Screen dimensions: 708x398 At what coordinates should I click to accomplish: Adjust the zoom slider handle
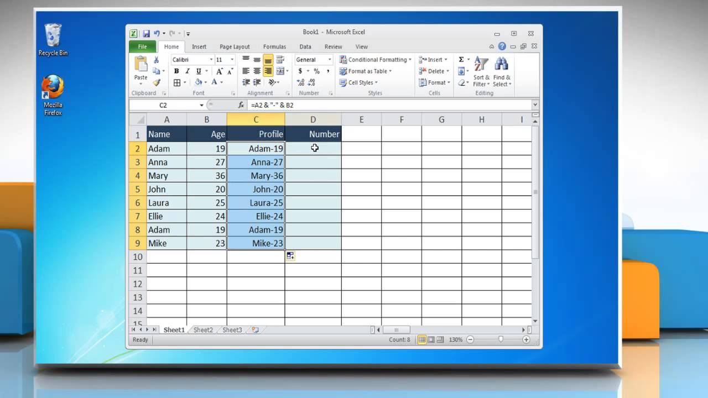pos(501,339)
